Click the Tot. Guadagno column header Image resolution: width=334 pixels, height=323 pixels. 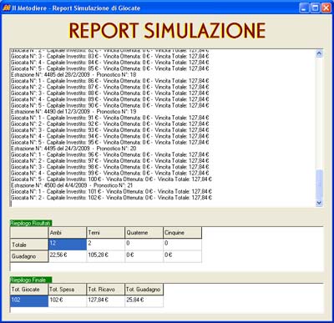pyautogui.click(x=144, y=290)
